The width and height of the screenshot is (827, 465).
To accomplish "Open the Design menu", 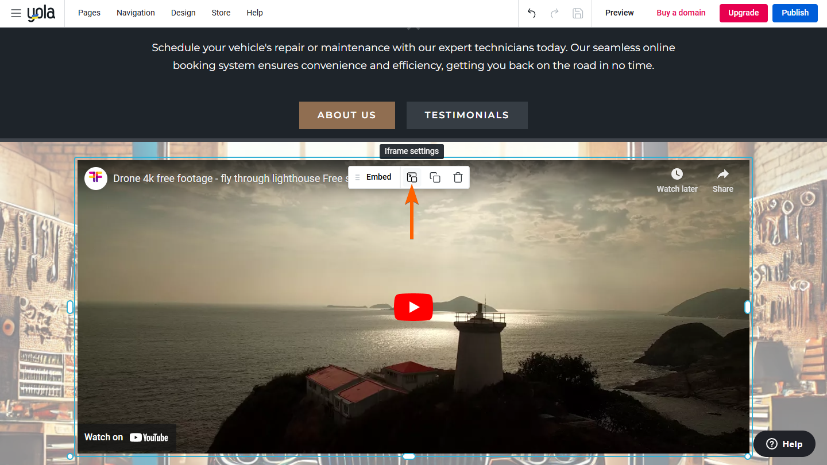I will click(183, 13).
